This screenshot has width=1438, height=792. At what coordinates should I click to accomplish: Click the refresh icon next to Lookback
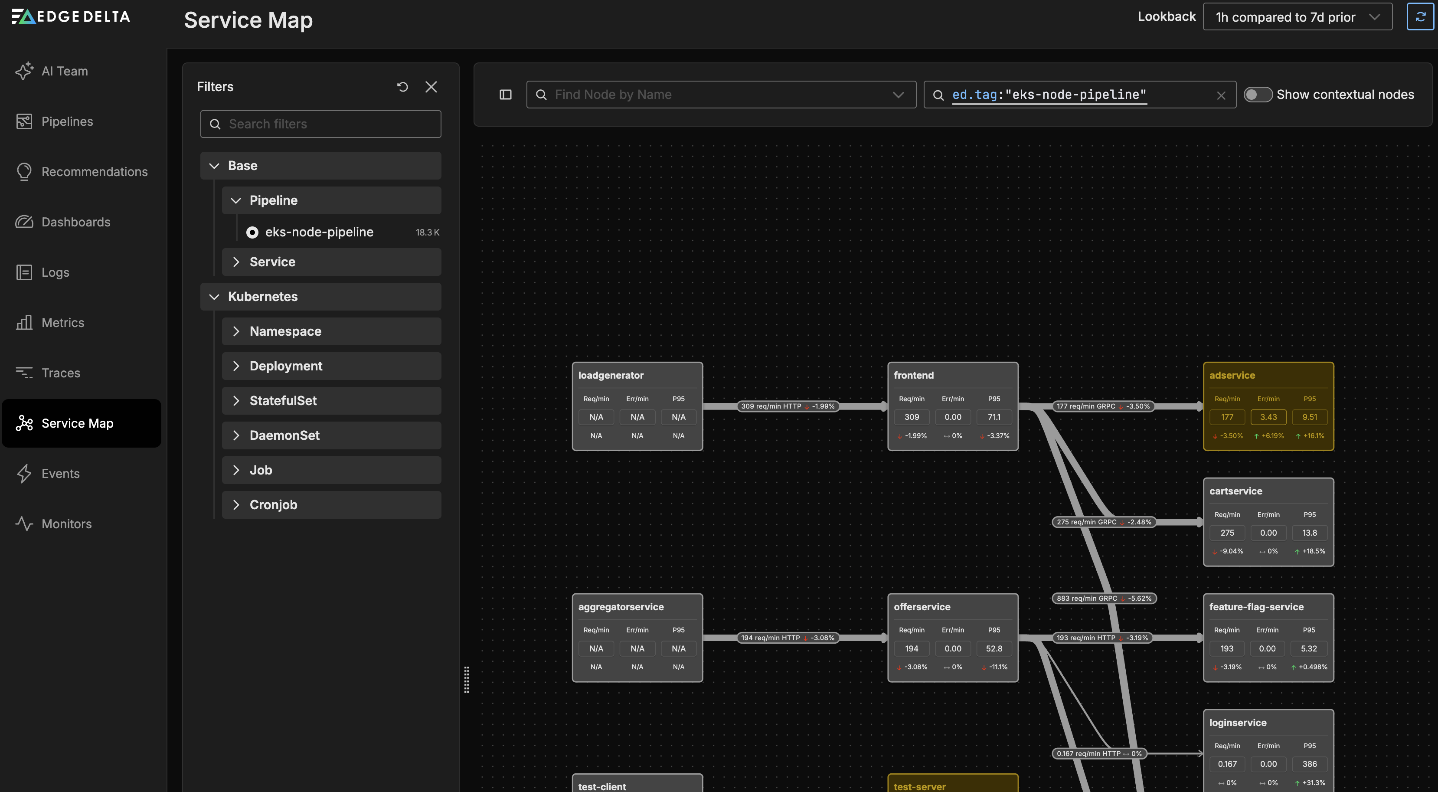point(1420,17)
